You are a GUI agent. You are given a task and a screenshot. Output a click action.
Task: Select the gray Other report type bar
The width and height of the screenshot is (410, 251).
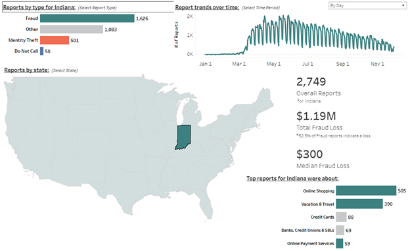pyautogui.click(x=72, y=30)
